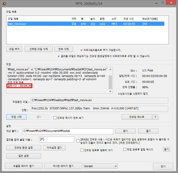Toggle 인코딩 메시지 전부 보기 checkbox
178x173 pixels.
pos(55,117)
